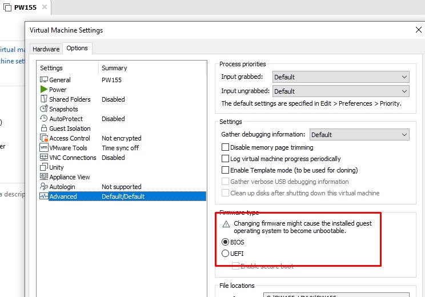Image resolution: width=425 pixels, height=297 pixels.
Task: Select VNC Connections settings row
Action: [123, 158]
